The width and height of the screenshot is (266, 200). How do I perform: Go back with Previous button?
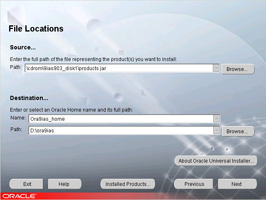click(x=194, y=184)
